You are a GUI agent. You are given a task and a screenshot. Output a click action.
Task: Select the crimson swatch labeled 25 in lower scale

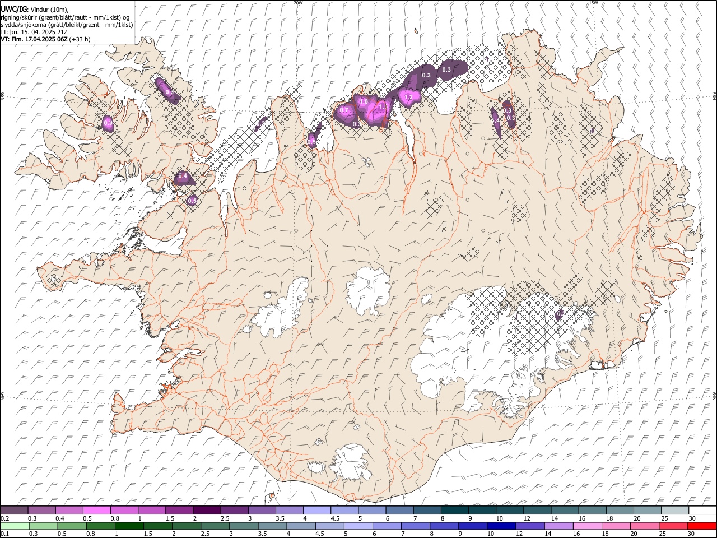673,526
